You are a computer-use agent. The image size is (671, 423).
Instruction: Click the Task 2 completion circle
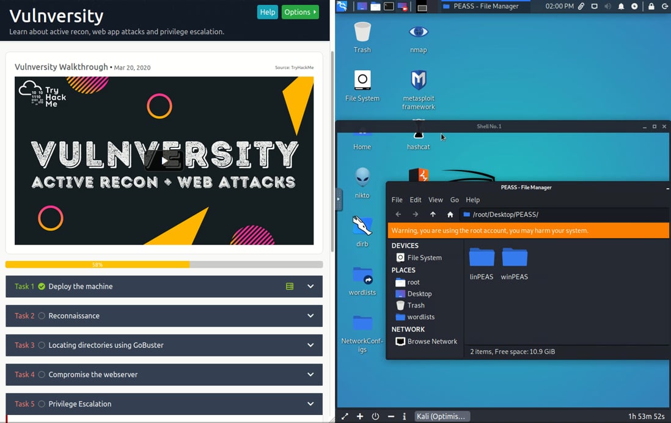point(42,316)
